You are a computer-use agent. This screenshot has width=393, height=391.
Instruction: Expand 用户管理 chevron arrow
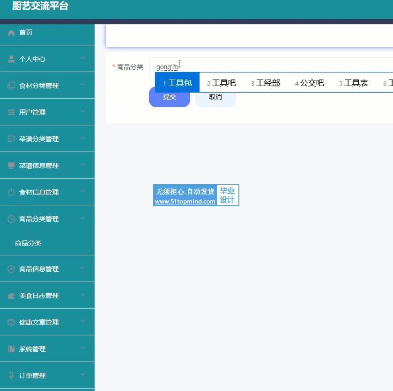(82, 112)
